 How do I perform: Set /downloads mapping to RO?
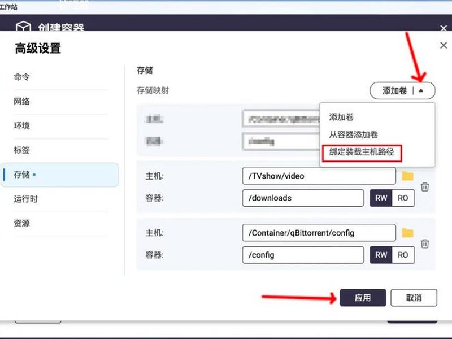(403, 198)
